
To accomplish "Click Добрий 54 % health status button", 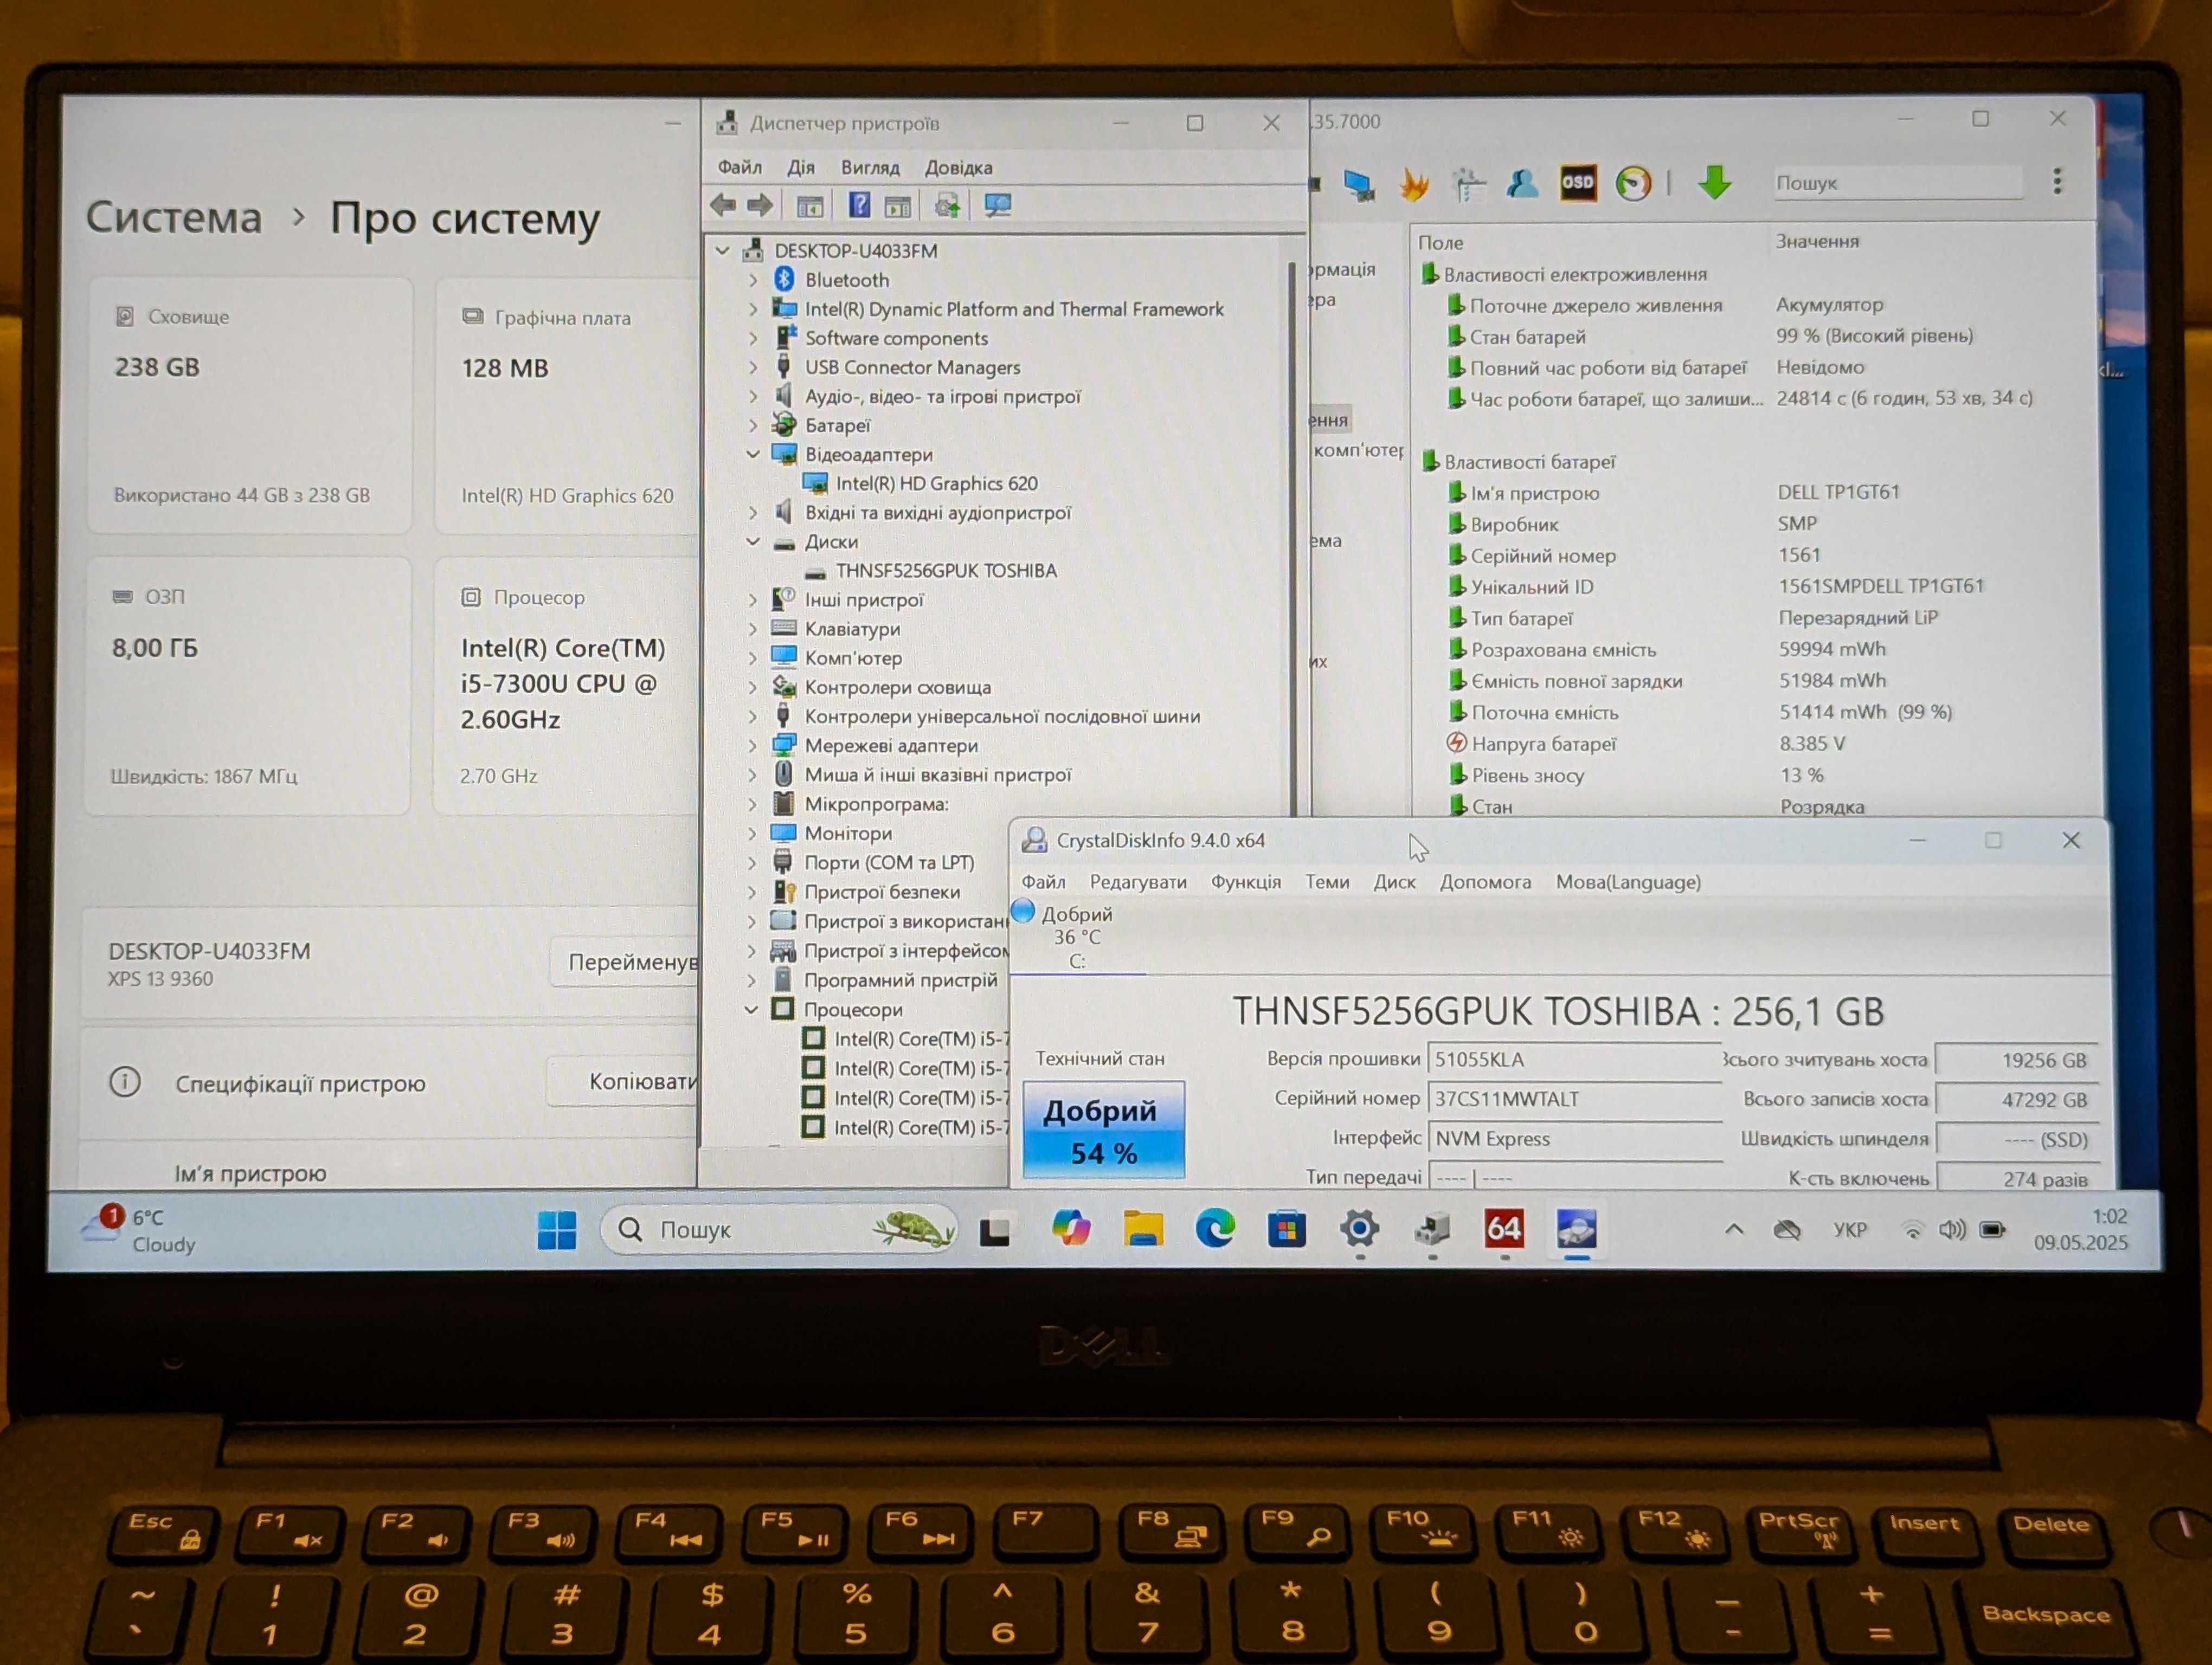I will click(x=1103, y=1130).
